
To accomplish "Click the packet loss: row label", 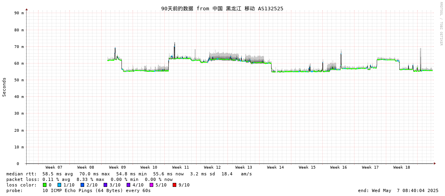I will click(x=22, y=180).
